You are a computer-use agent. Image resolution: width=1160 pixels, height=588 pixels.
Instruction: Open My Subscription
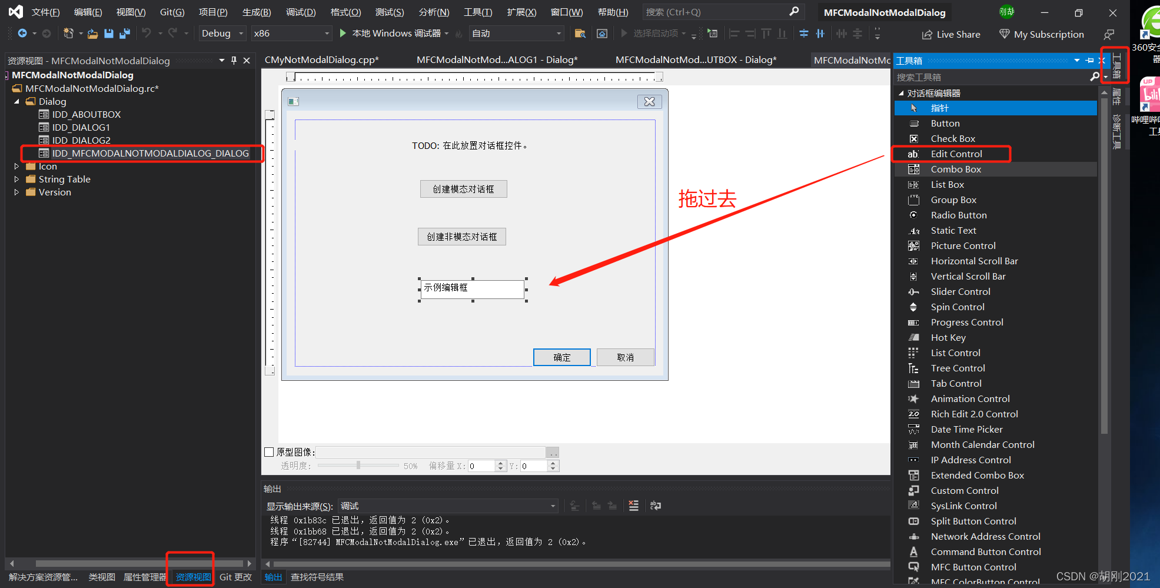1042,34
